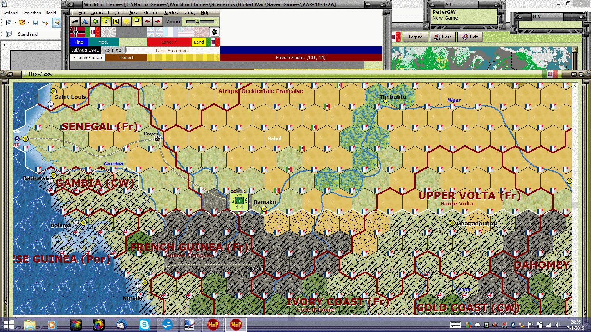Select the faded British Union Jack flag
591x332 pixels.
(x=155, y=32)
